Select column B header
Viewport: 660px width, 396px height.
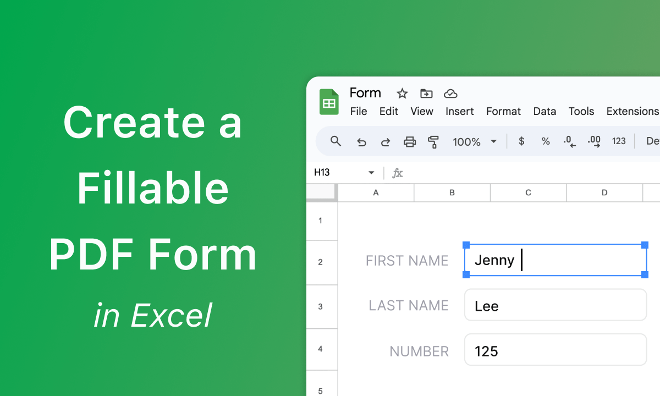click(452, 193)
